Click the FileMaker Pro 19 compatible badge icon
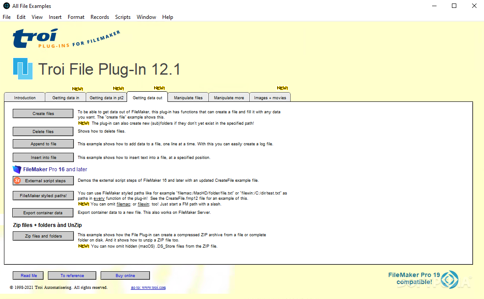This screenshot has width=484, height=299. 449,279
